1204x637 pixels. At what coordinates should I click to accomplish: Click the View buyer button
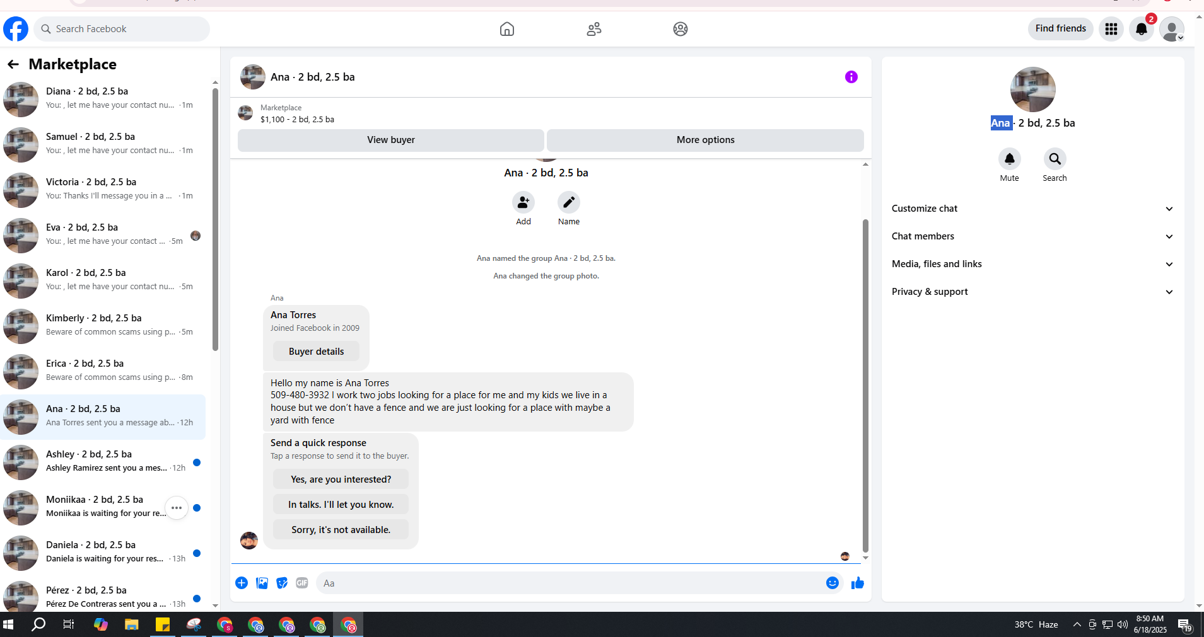click(391, 140)
